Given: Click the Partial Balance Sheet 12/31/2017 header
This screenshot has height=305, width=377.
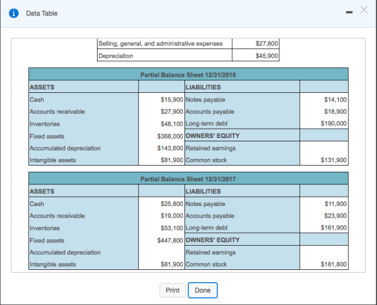Looking at the screenshot, I should [188, 179].
